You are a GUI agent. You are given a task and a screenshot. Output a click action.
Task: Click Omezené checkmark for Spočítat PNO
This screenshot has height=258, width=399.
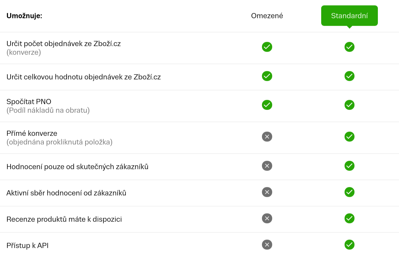point(267,105)
